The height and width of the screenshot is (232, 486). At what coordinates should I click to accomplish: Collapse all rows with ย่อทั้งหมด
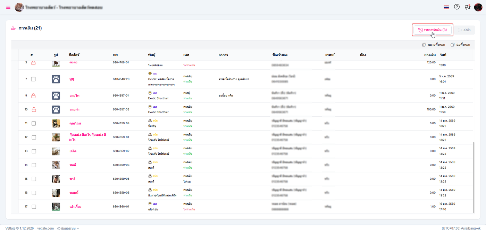pos(460,45)
